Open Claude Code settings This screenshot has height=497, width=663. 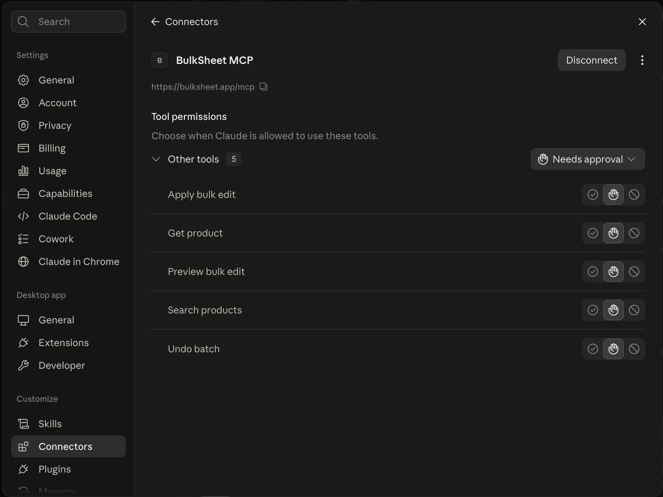pyautogui.click(x=68, y=216)
